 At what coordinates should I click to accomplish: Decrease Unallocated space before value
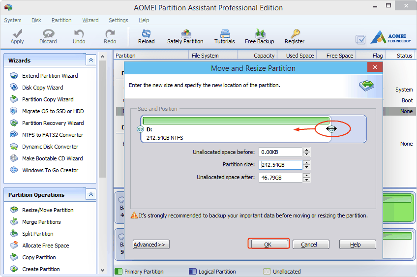click(x=307, y=154)
